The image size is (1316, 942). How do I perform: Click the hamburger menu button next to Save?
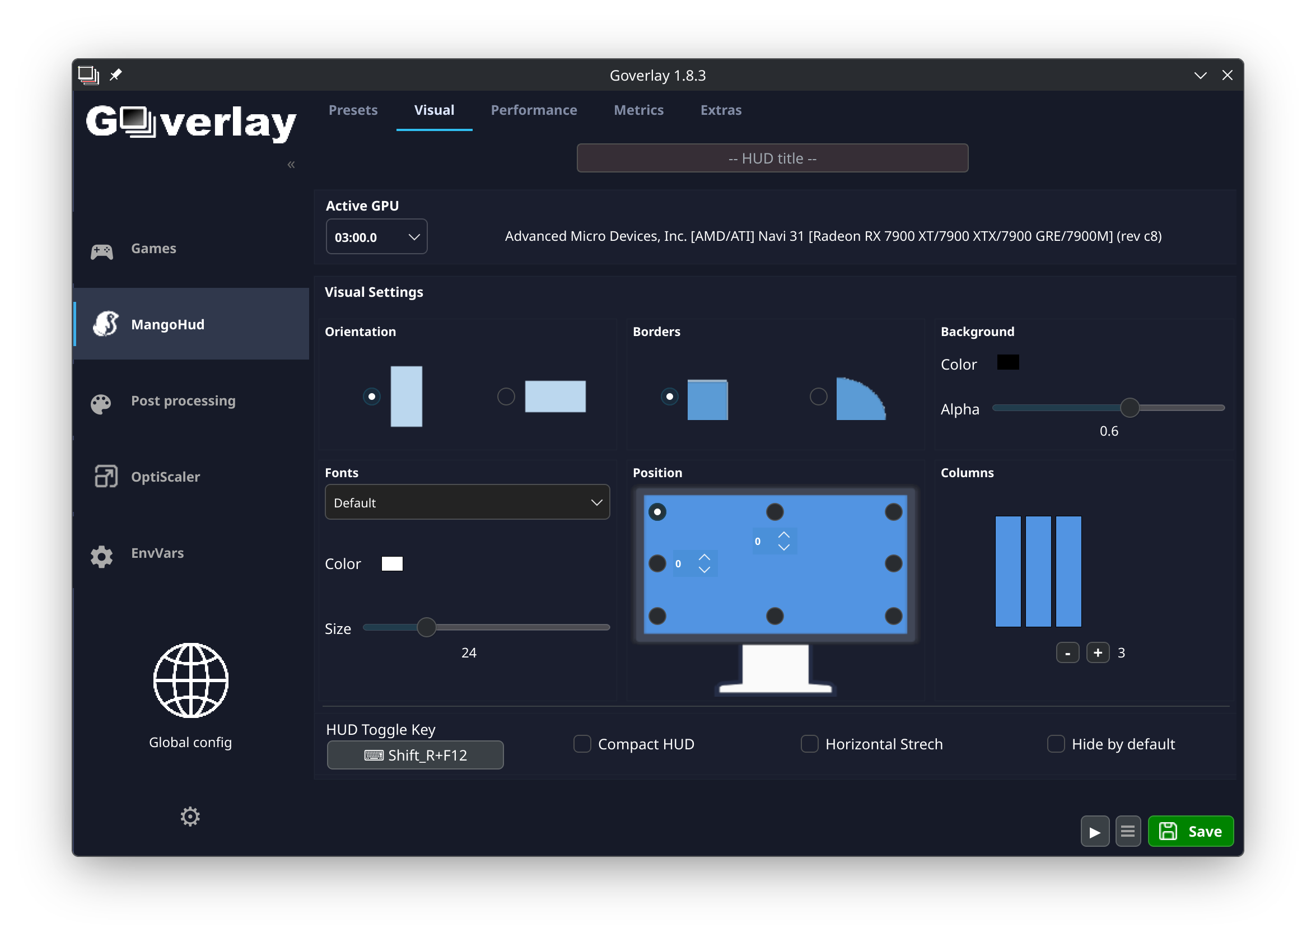1127,831
